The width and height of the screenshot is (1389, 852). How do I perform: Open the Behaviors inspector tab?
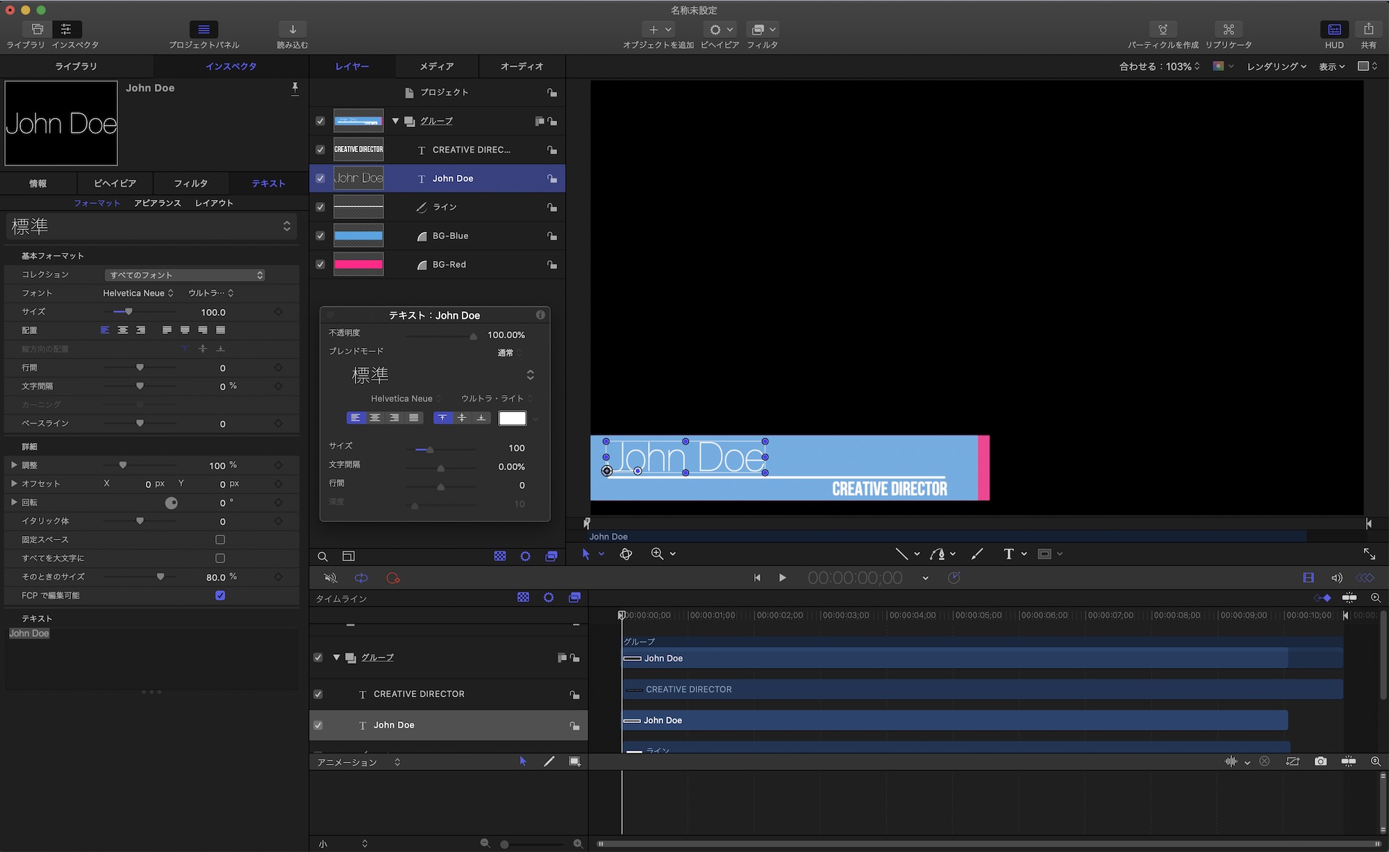click(x=115, y=183)
